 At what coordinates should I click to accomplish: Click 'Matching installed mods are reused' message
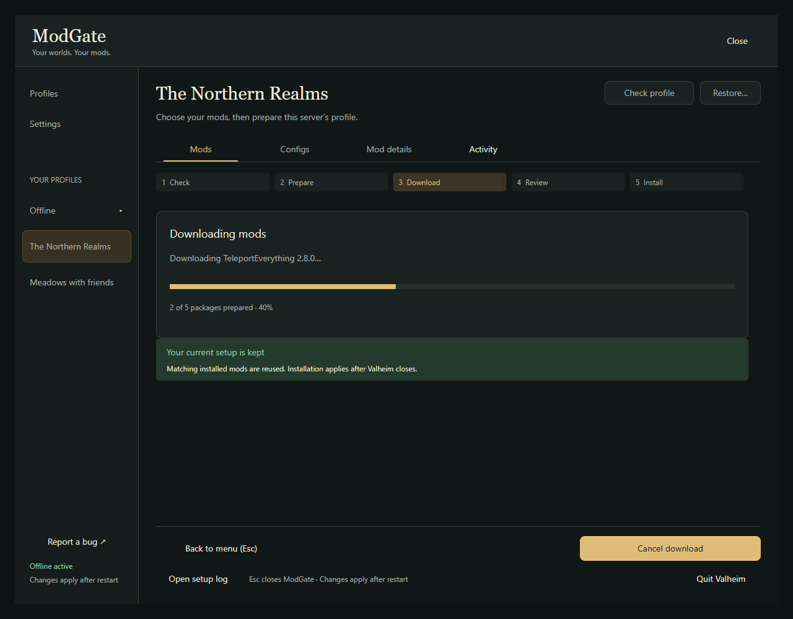coord(292,369)
